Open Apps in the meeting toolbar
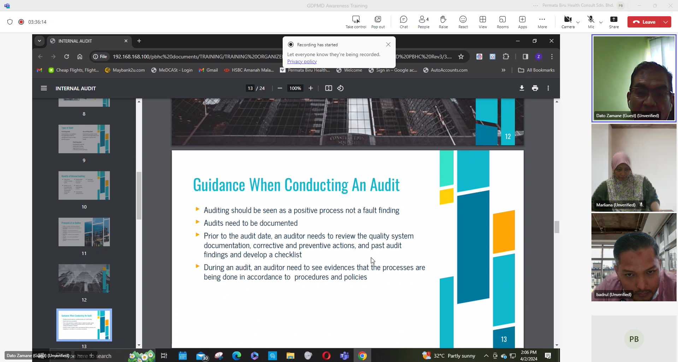This screenshot has height=362, width=678. (522, 22)
